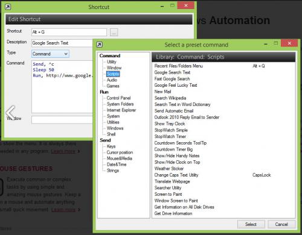
Task: Open the Type dropdown showing Command
Action: tap(50, 54)
